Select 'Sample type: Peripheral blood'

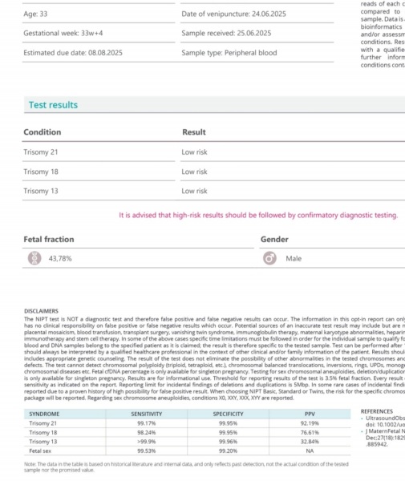(x=229, y=53)
